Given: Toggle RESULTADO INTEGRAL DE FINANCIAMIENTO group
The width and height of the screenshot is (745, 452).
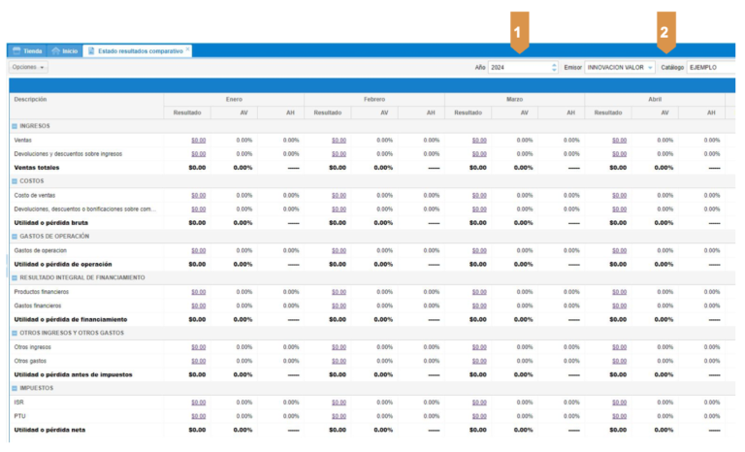Looking at the screenshot, I should point(15,277).
